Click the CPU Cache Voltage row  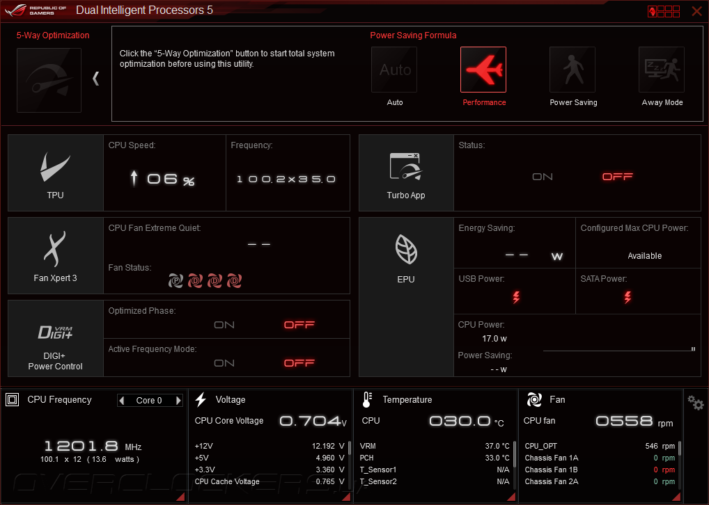tap(270, 481)
